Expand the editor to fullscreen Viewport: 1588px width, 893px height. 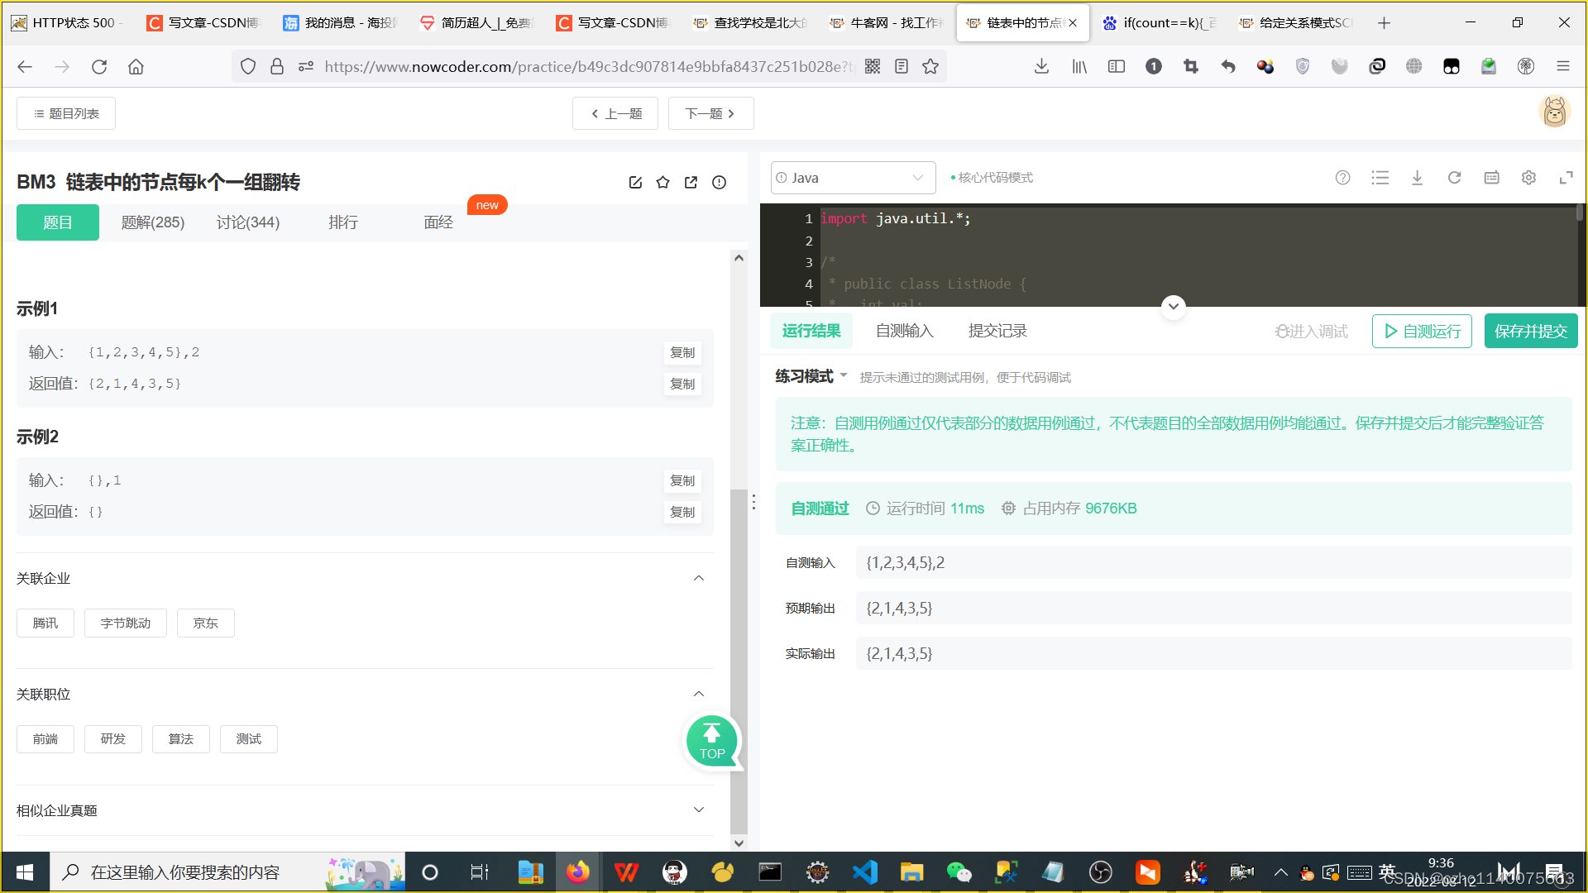click(1567, 177)
